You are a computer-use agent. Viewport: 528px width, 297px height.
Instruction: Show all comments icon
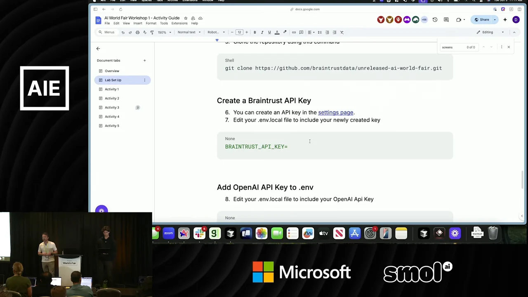[x=446, y=20]
